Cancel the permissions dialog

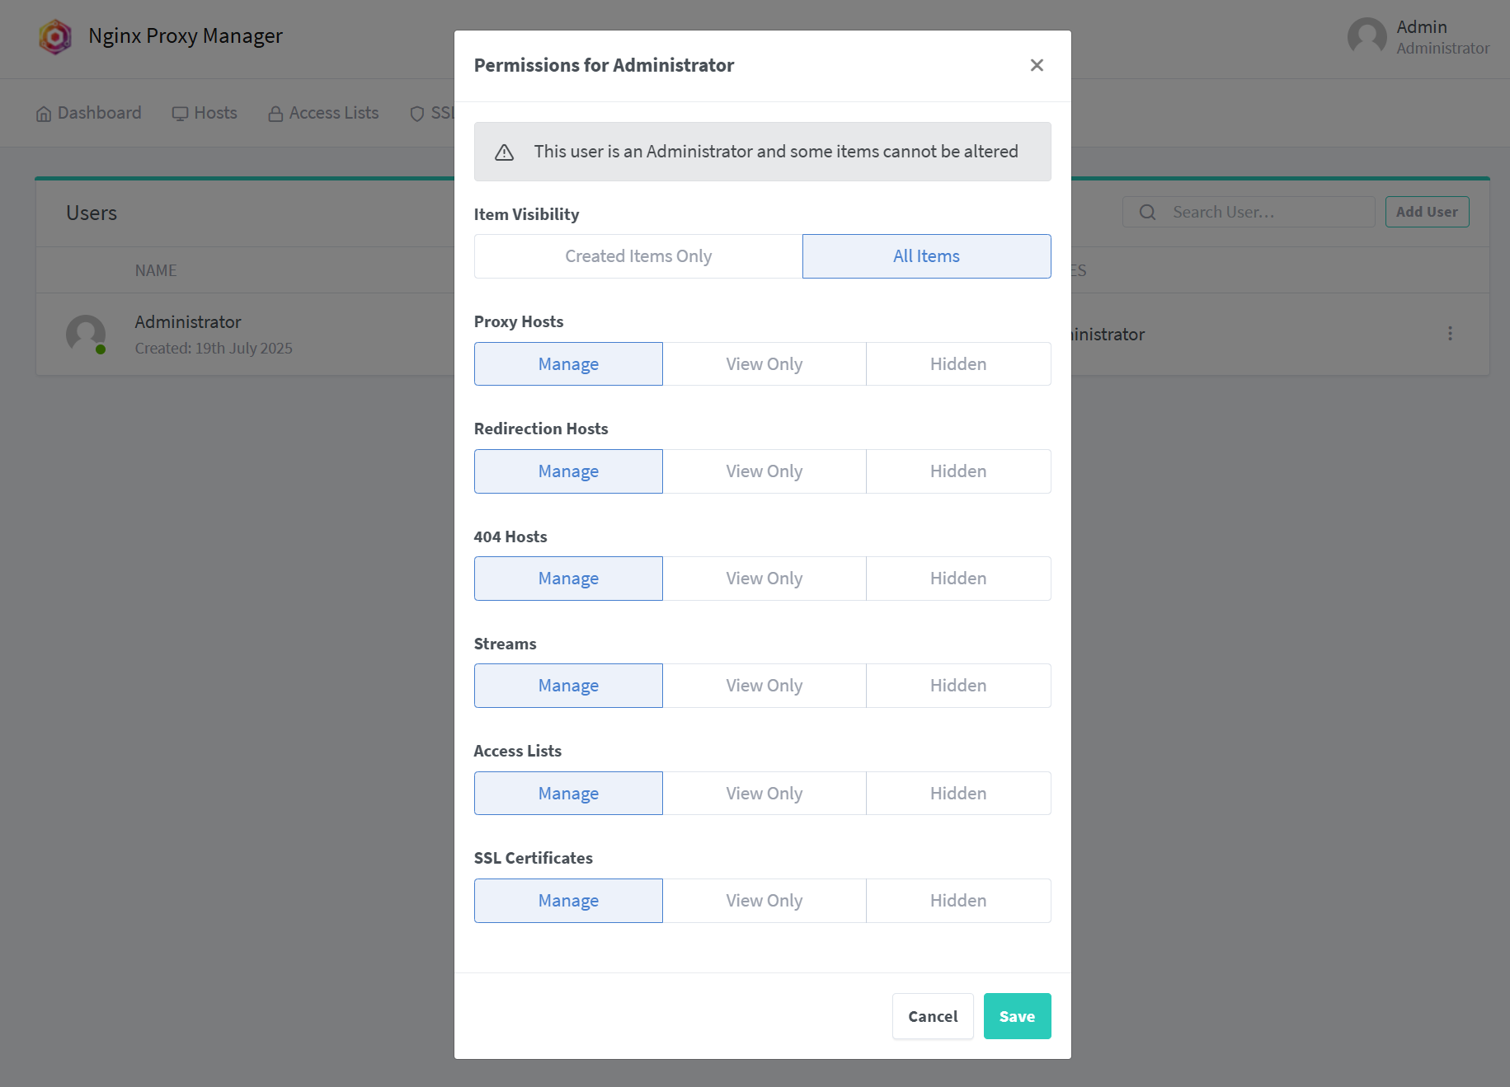click(933, 1016)
